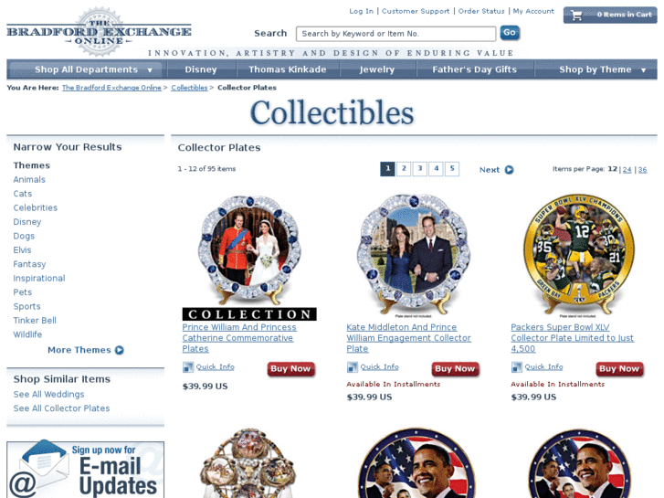The height and width of the screenshot is (498, 664).
Task: Open the Father's Day Gifts tab
Action: click(475, 69)
